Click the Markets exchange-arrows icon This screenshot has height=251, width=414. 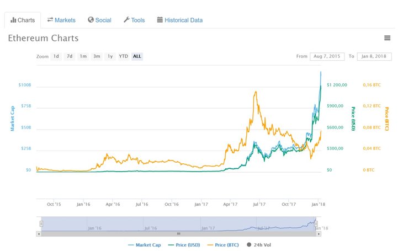coord(50,20)
